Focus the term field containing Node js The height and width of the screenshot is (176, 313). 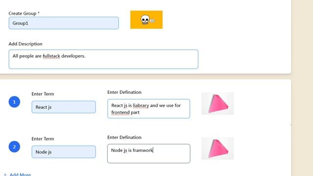[64, 152]
